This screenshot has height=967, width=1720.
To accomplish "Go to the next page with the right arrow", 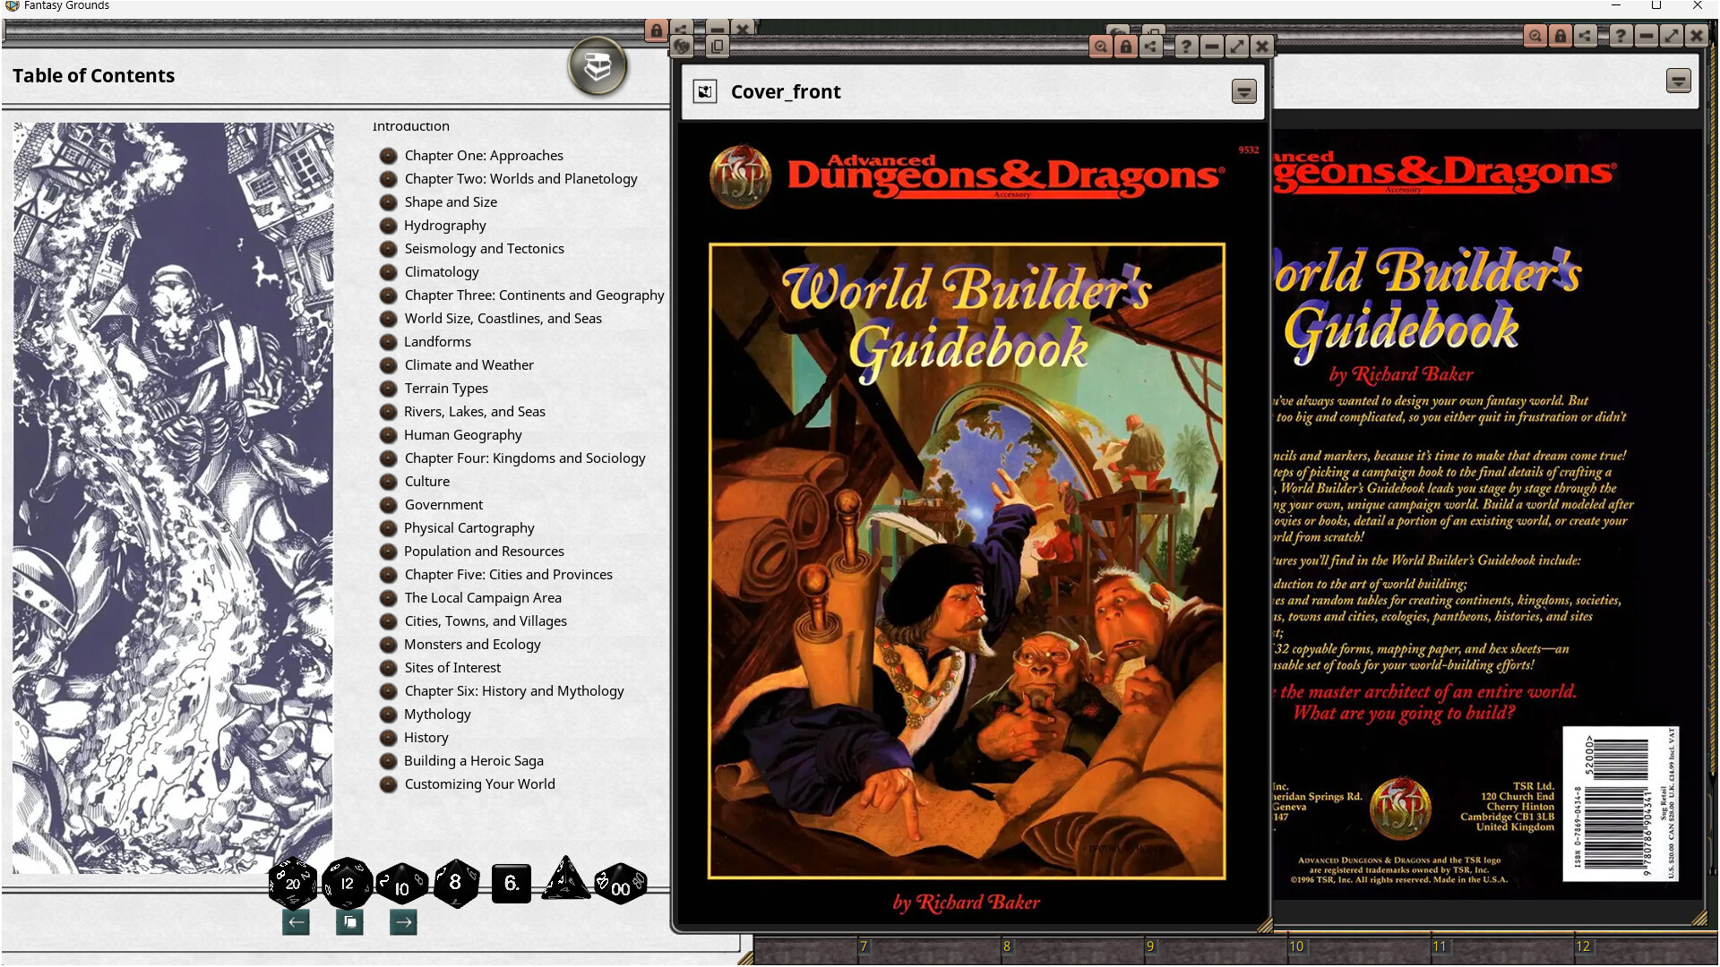I will pyautogui.click(x=403, y=921).
